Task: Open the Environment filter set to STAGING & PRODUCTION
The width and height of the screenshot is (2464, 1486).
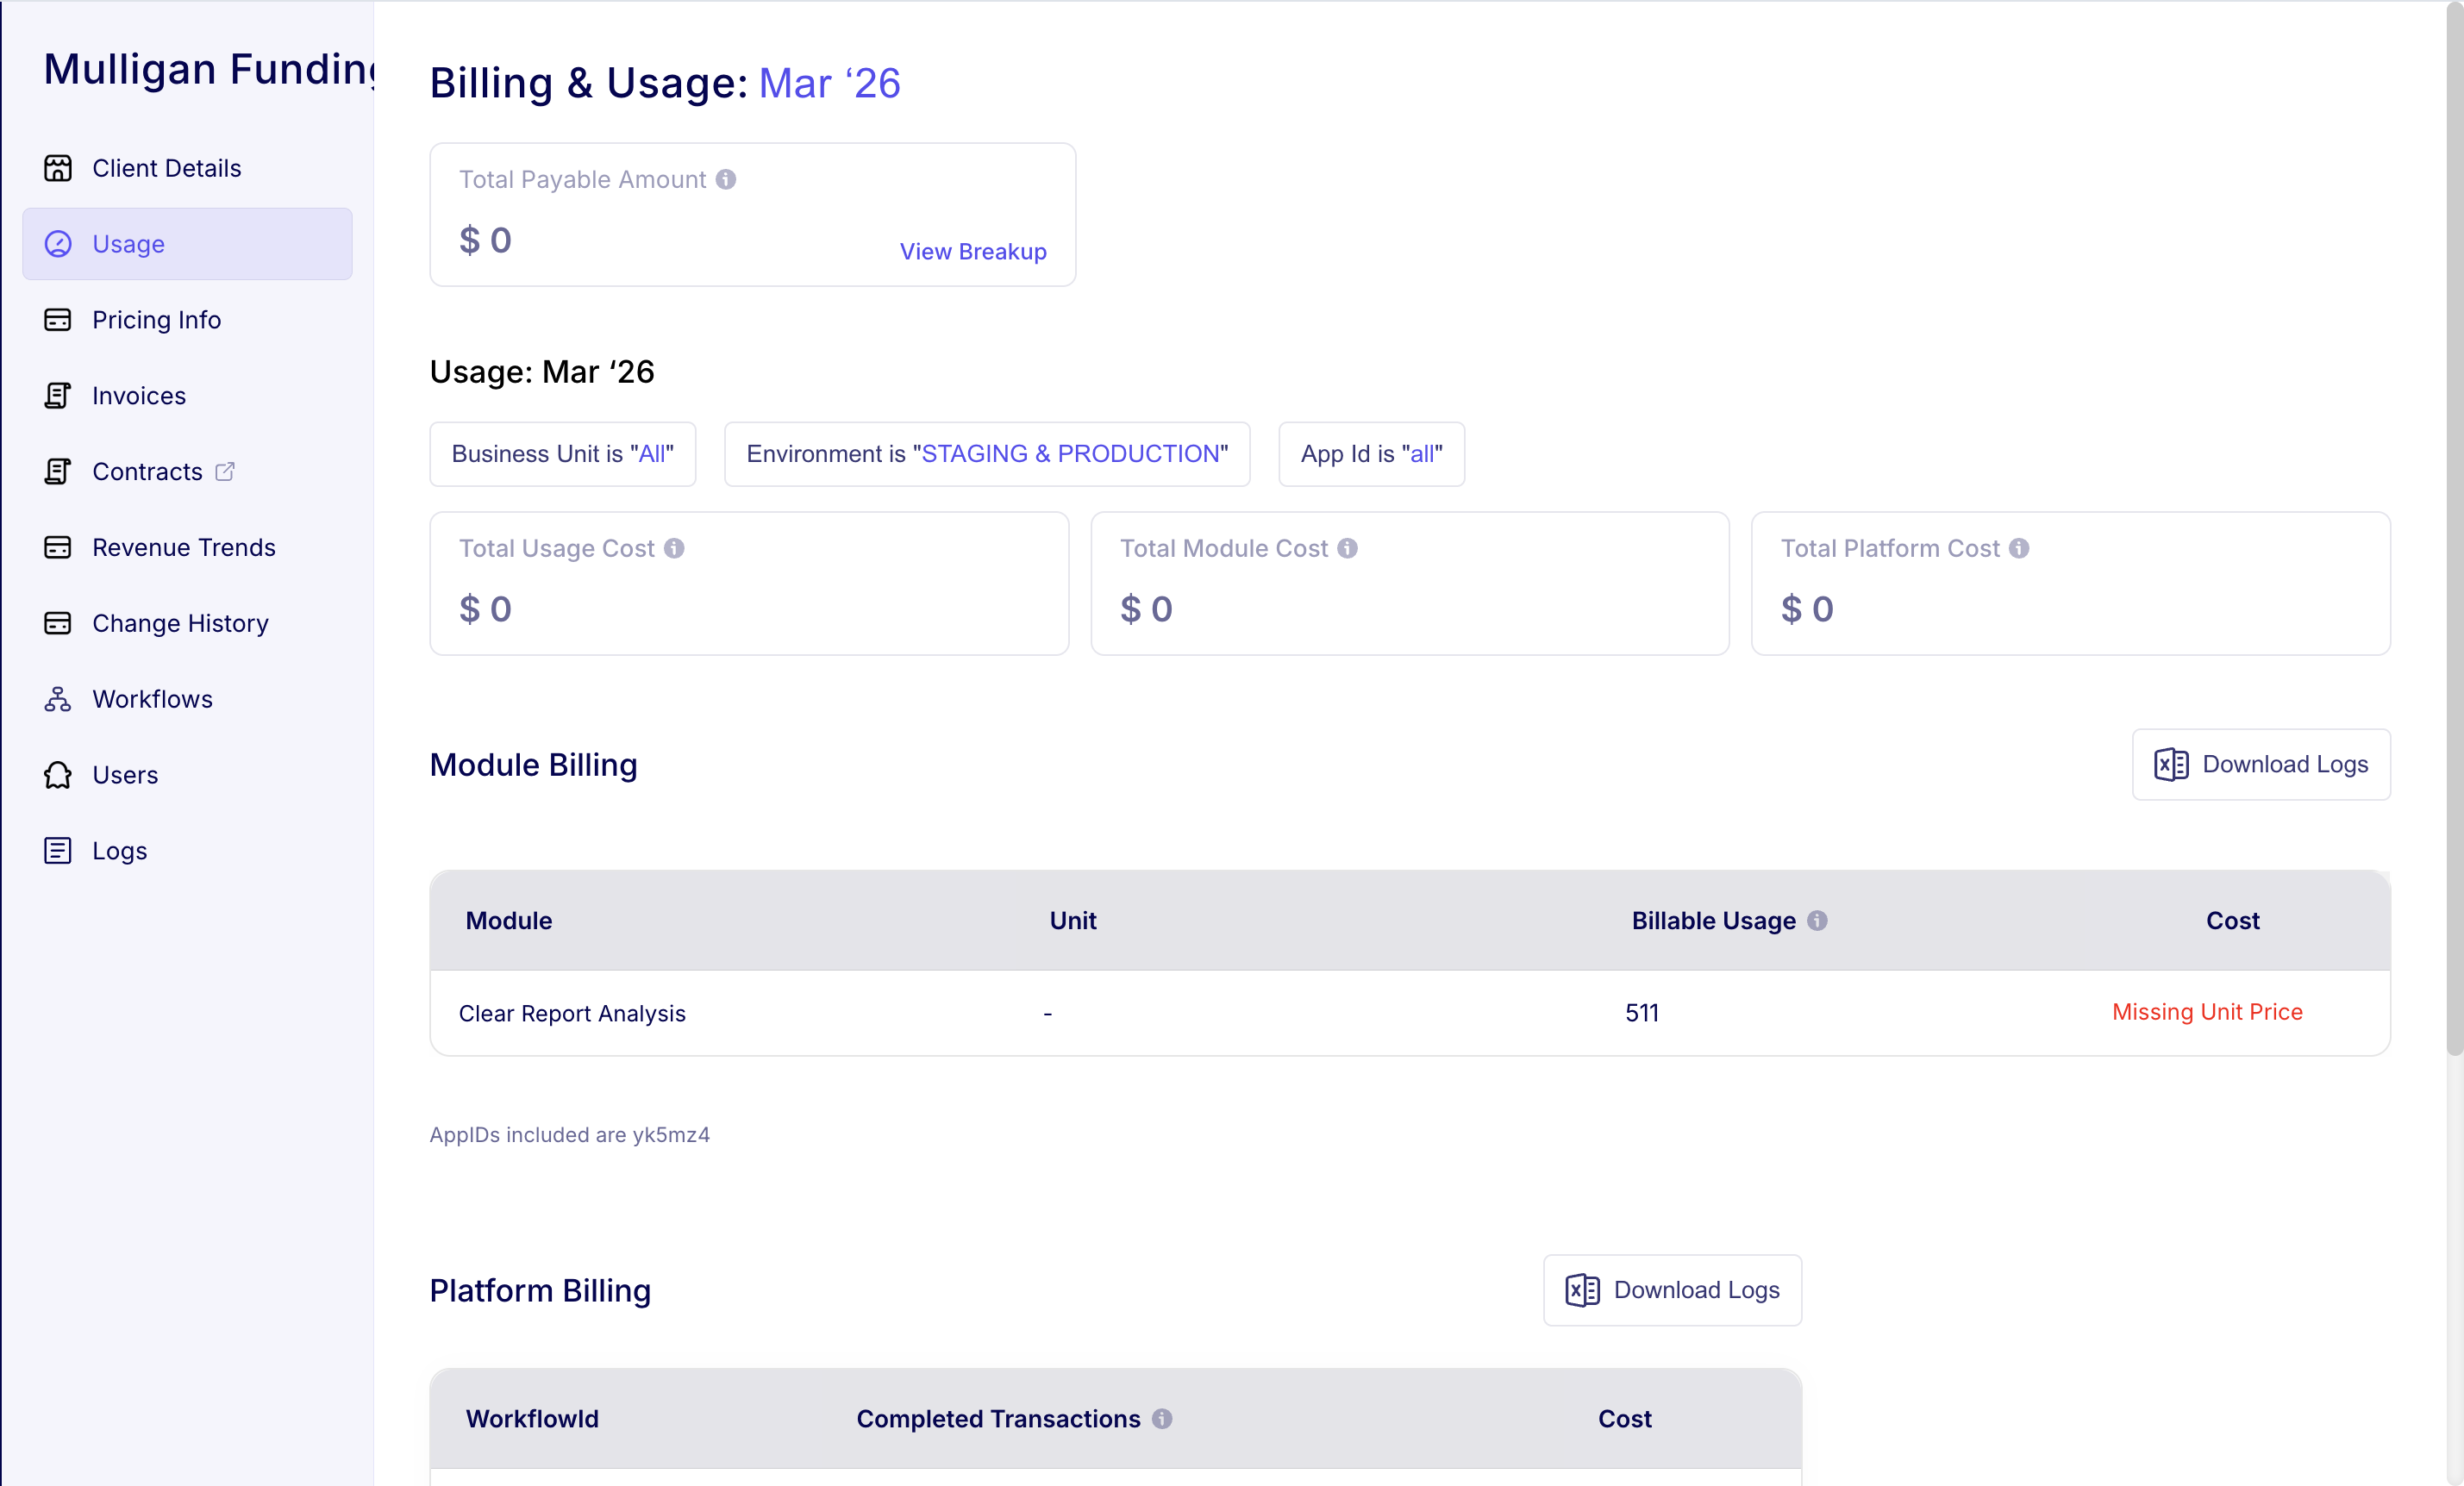Action: coord(986,454)
